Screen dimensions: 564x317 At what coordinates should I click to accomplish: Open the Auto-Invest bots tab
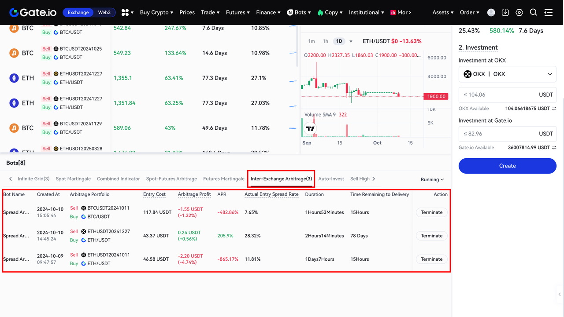click(331, 179)
